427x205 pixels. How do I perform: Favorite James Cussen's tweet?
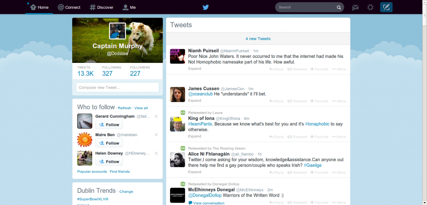point(319,101)
